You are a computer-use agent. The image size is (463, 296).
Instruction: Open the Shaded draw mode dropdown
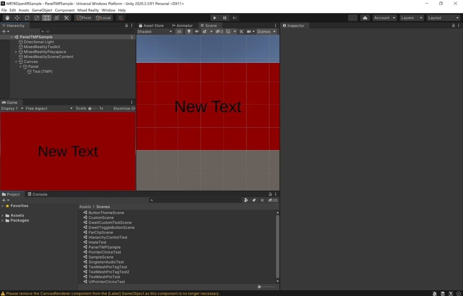pyautogui.click(x=155, y=31)
